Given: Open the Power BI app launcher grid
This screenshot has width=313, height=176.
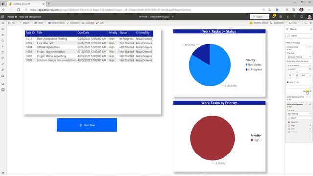Looking at the screenshot, I should tap(3, 17).
